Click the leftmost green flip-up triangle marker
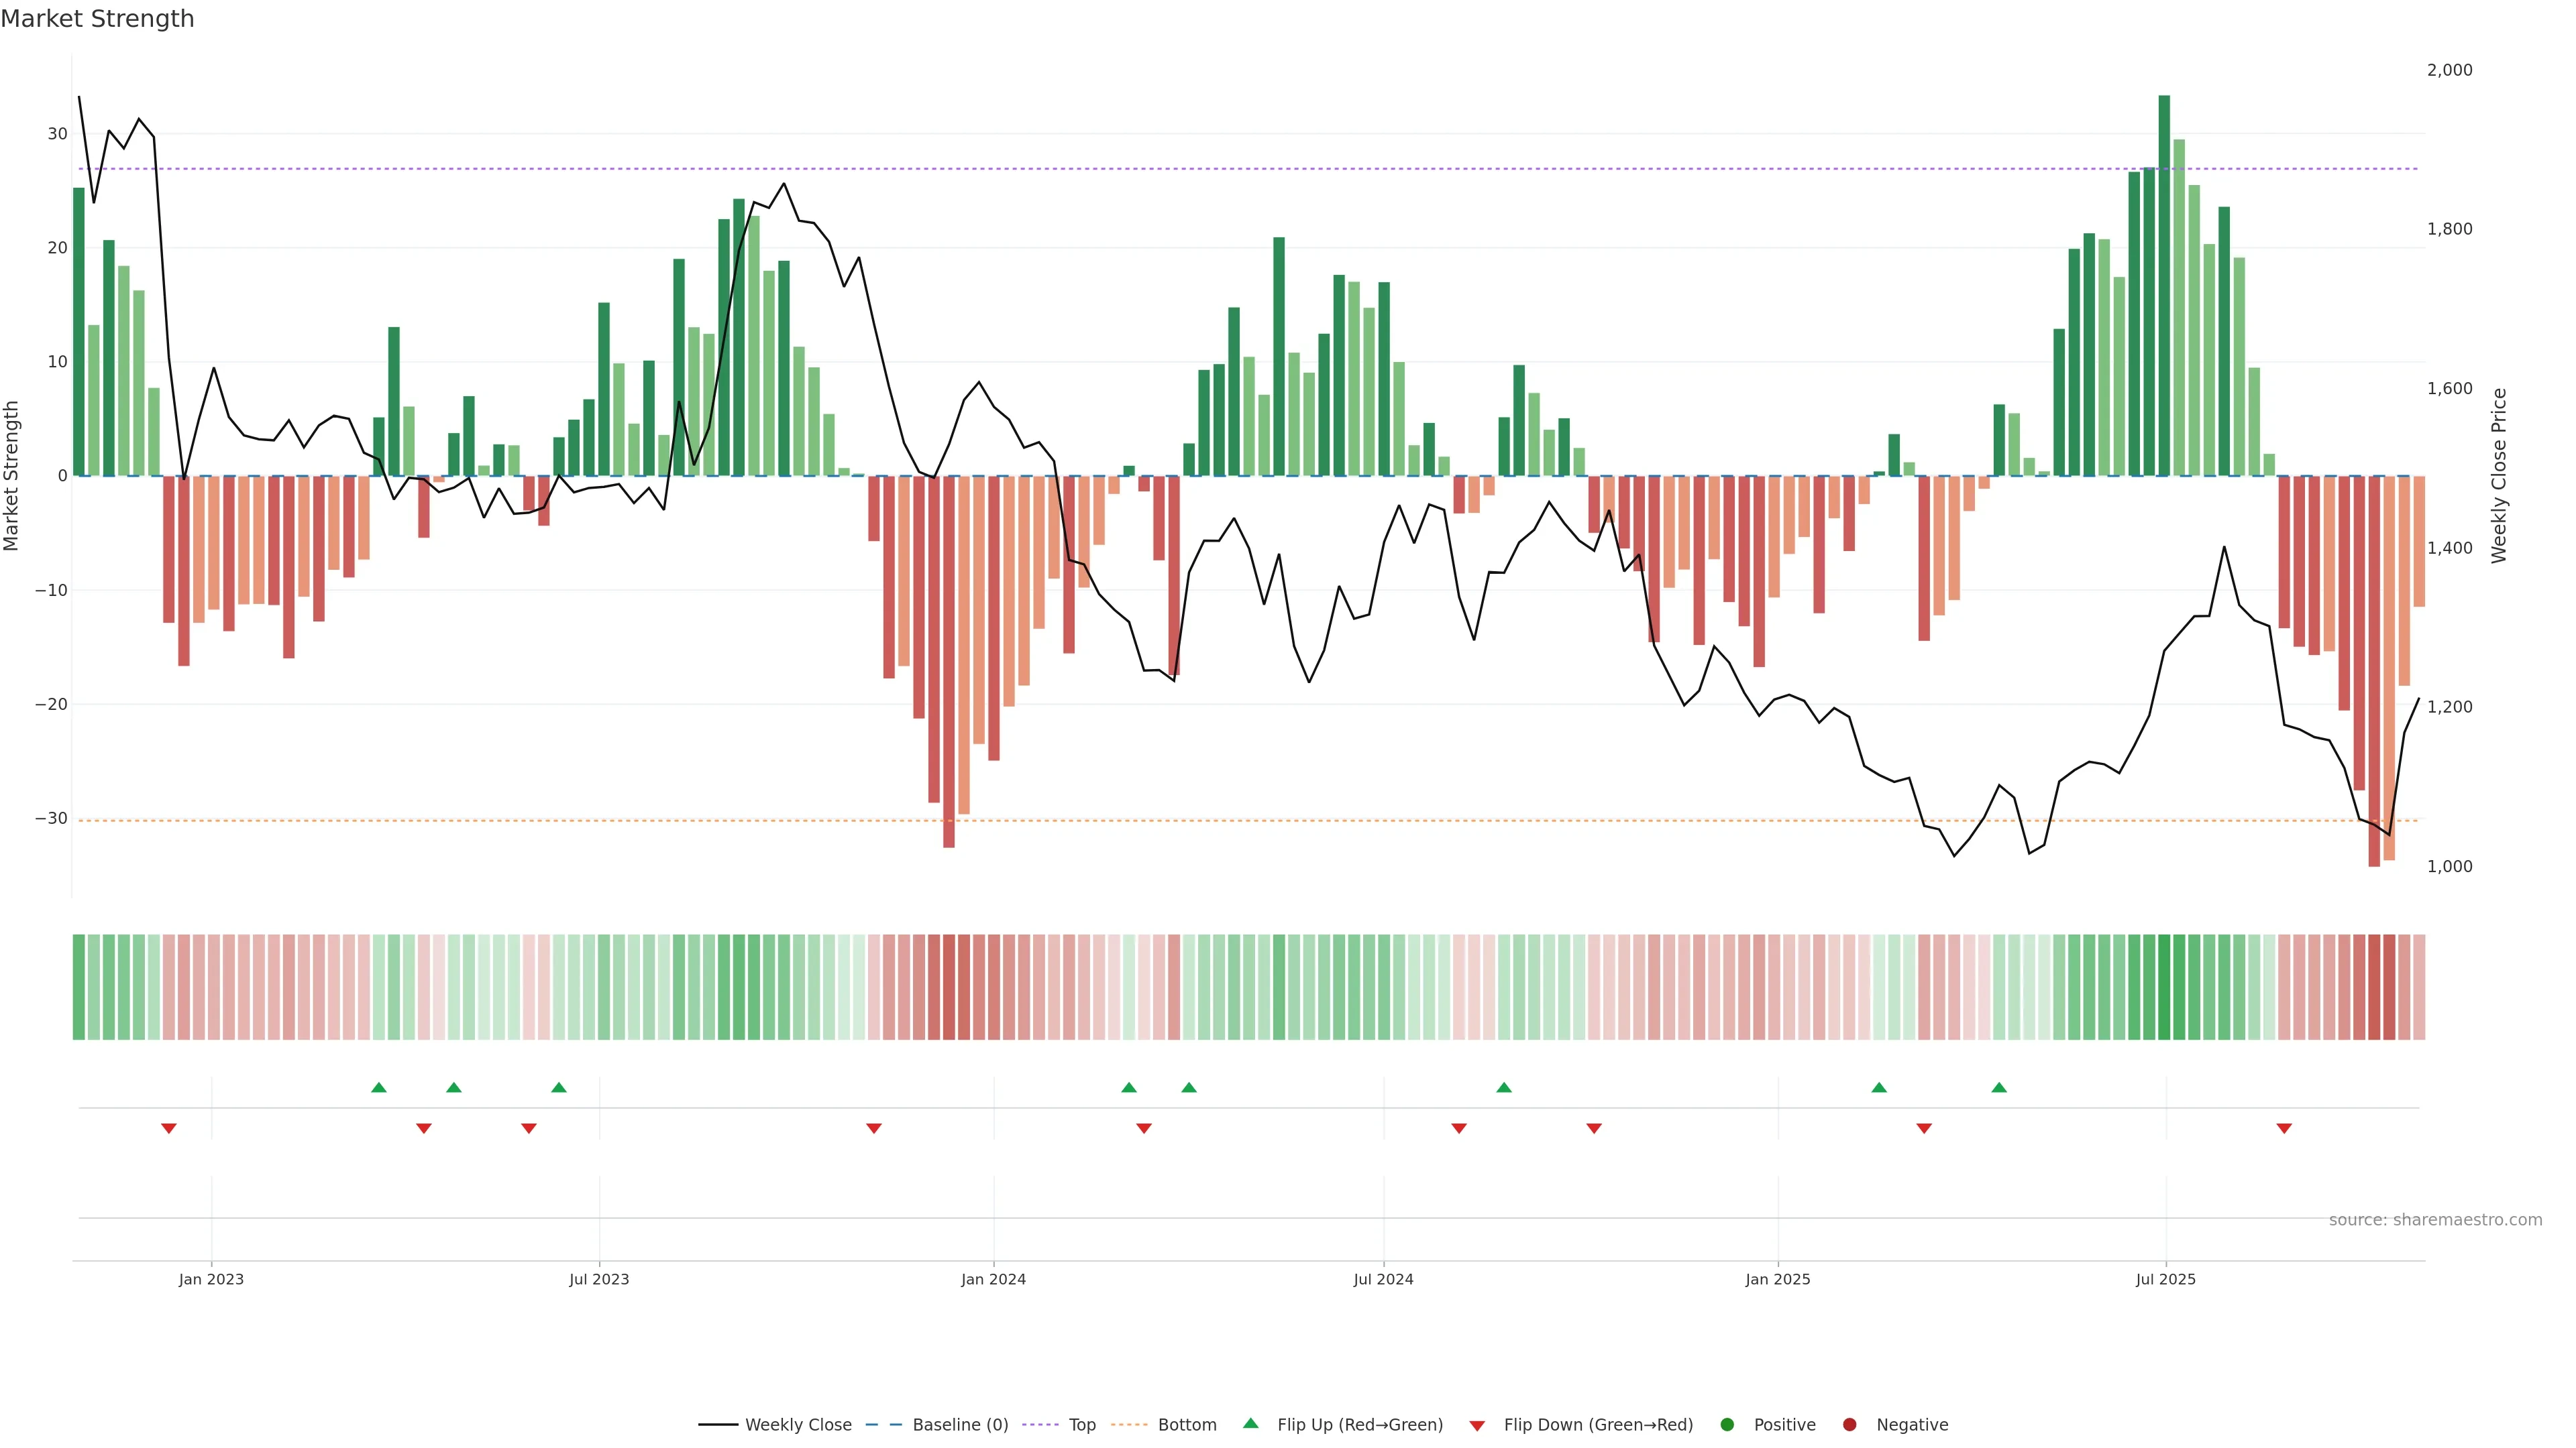 pos(379,1087)
